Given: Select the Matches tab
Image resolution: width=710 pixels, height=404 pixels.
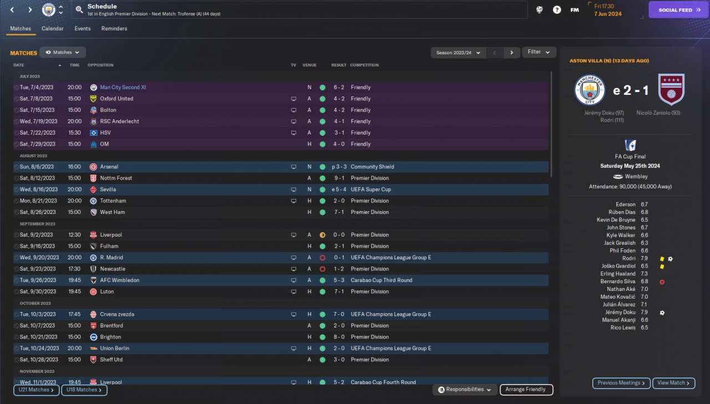Looking at the screenshot, I should click(x=21, y=28).
